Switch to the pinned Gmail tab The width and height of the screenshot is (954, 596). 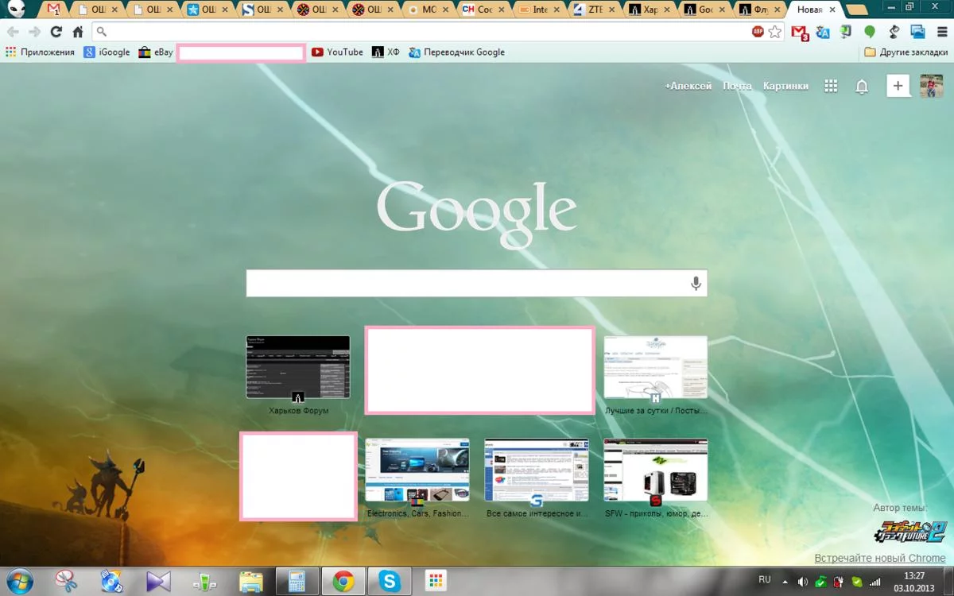pyautogui.click(x=54, y=10)
